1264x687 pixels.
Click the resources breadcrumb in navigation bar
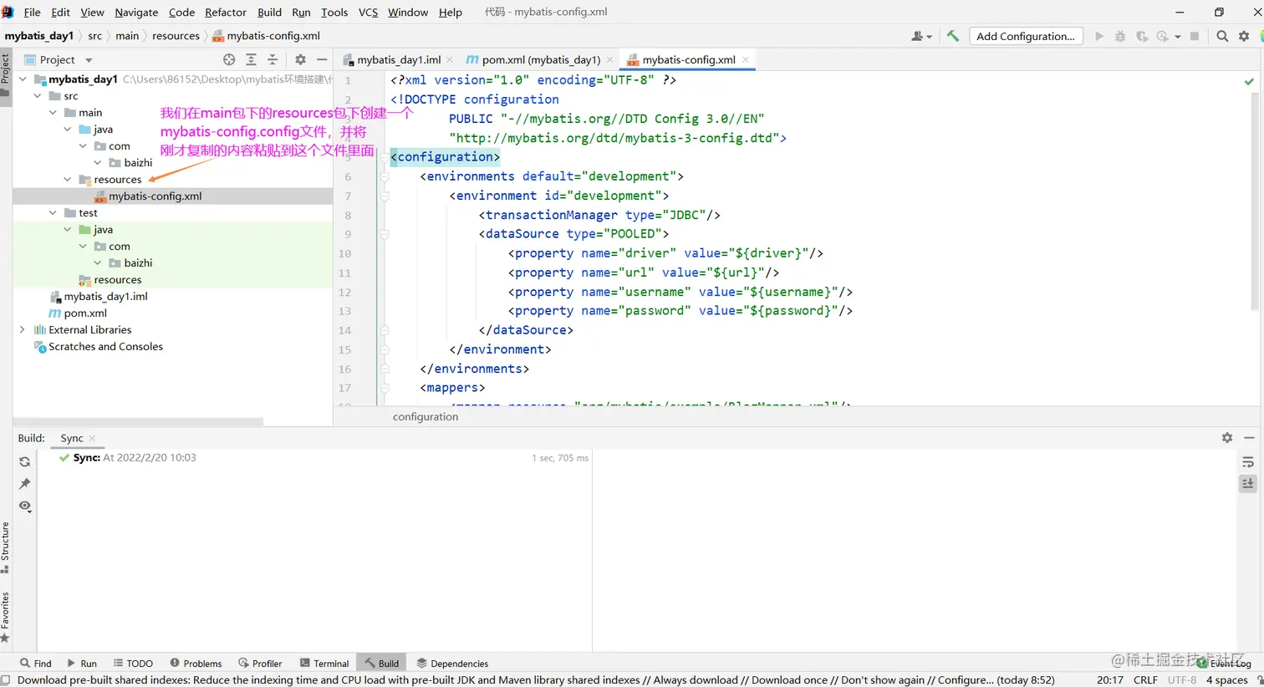pos(176,36)
